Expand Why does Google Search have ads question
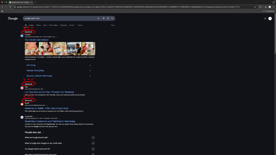The height and width of the screenshot is (155, 276). coord(60,154)
